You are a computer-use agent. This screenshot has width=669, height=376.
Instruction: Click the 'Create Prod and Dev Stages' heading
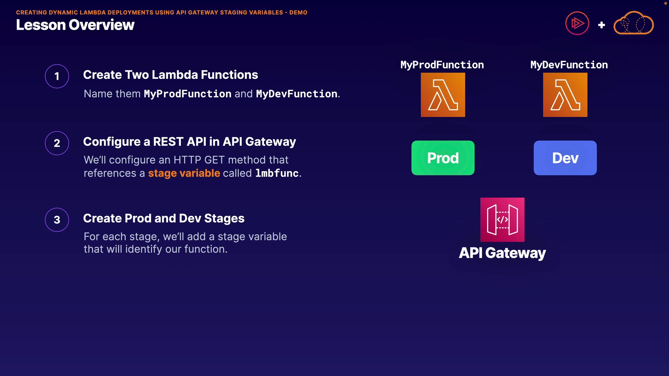point(163,218)
